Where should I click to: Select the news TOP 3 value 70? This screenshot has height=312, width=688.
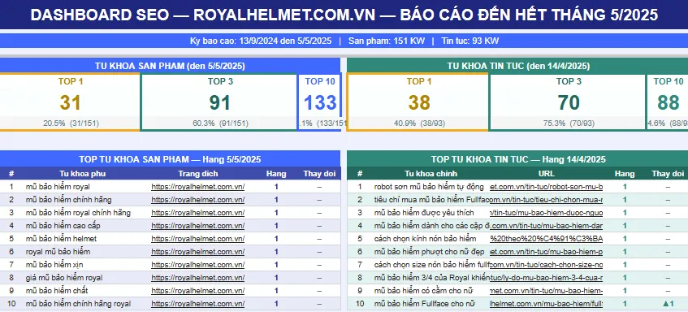pyautogui.click(x=569, y=102)
